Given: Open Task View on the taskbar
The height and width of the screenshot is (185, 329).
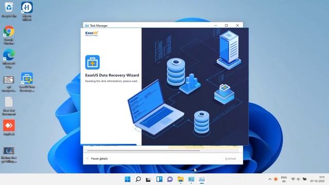Looking at the screenshot, I should pyautogui.click(x=149, y=179).
